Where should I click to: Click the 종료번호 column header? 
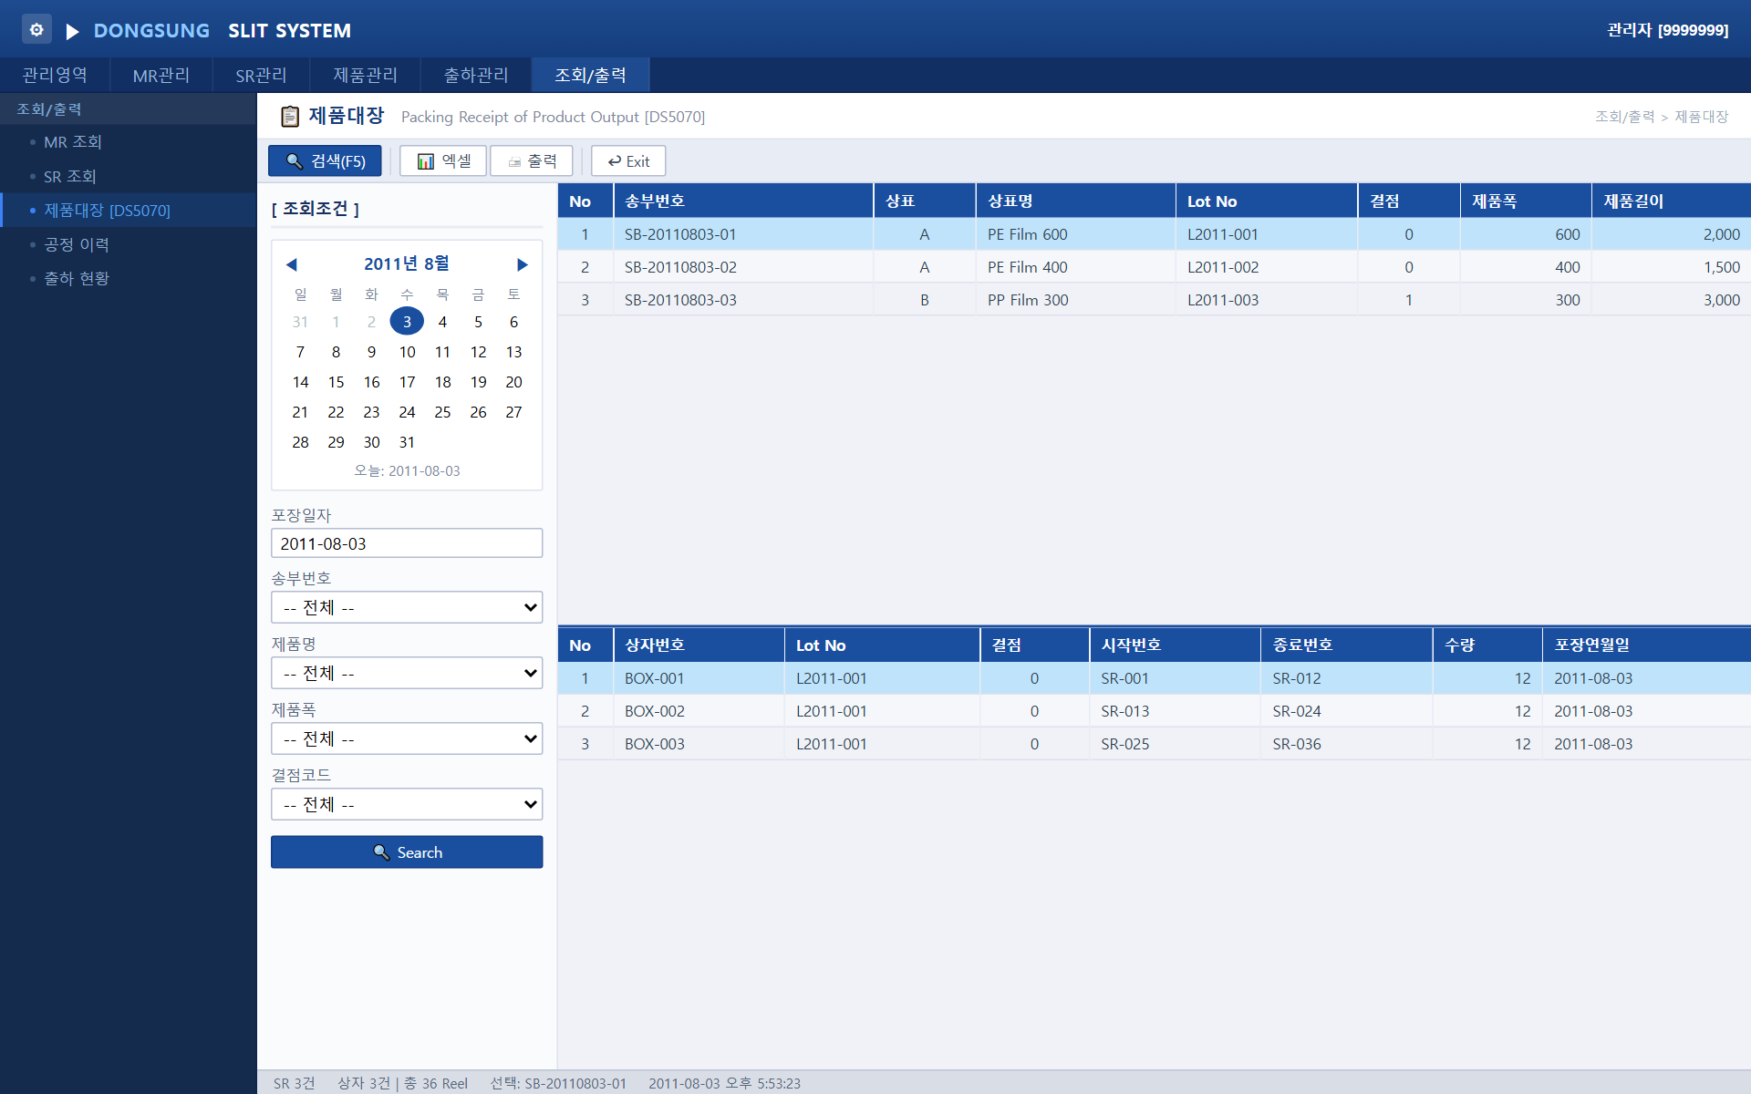1347,645
